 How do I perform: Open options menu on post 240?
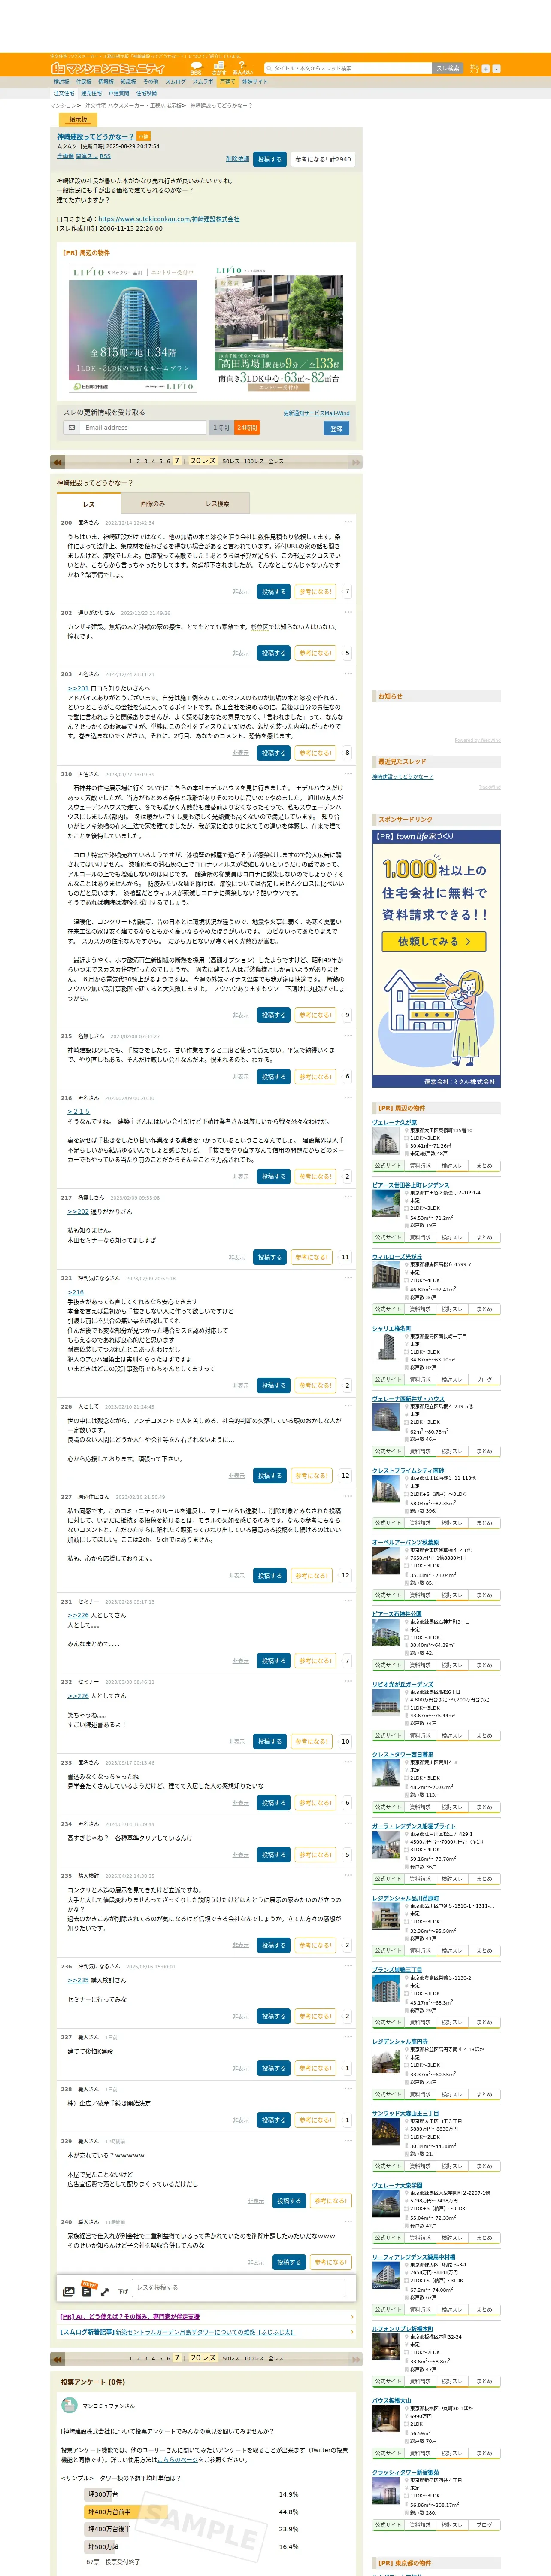point(348,2221)
